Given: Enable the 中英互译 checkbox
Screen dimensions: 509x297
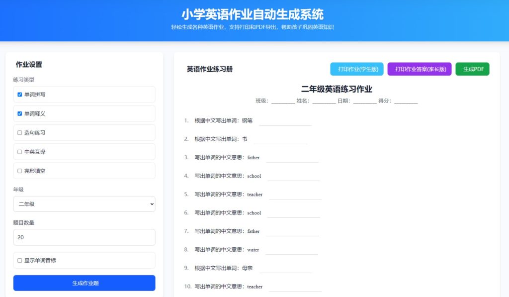Looking at the screenshot, I should (20, 152).
